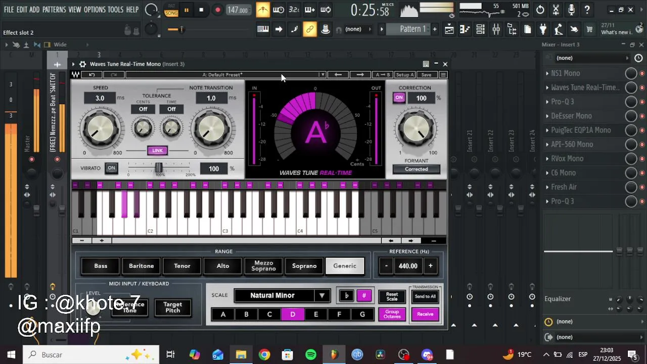
Task: Toggle wait for input before playing
Action: pos(278,10)
